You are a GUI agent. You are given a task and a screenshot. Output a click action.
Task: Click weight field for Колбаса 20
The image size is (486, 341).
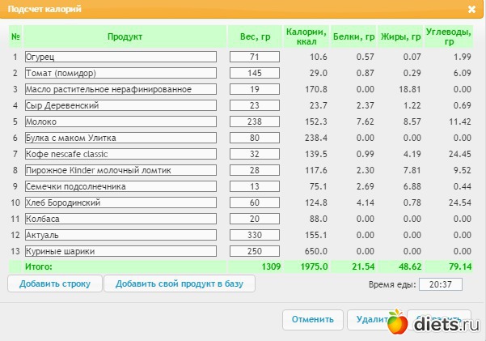tap(255, 219)
